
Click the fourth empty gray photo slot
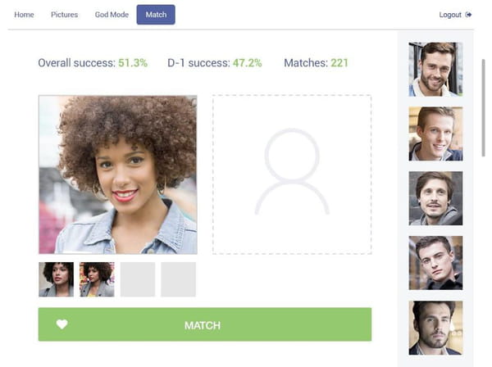[x=179, y=279]
